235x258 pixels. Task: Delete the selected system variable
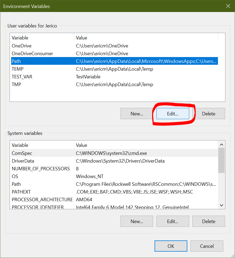tap(209, 221)
